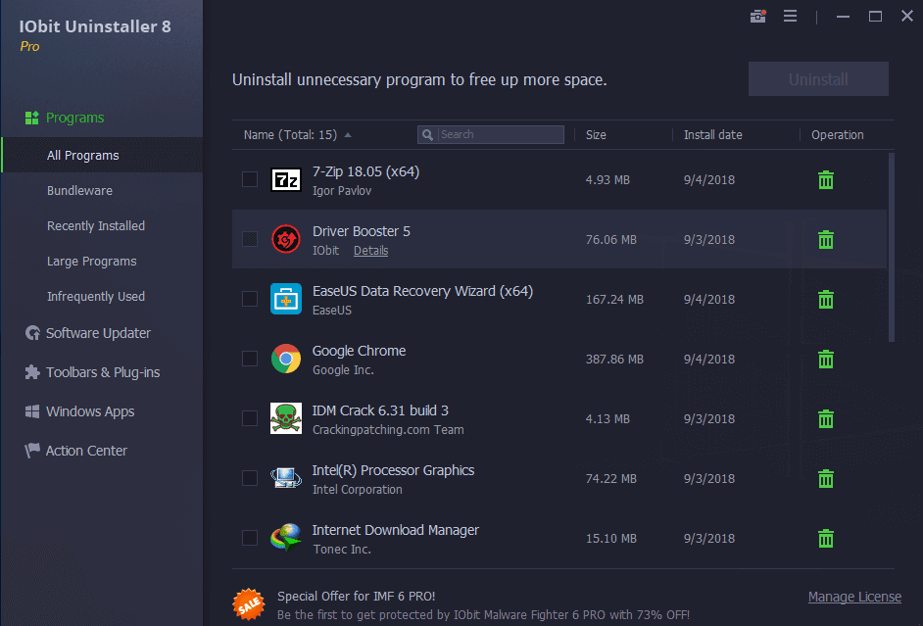The height and width of the screenshot is (626, 923).
Task: Click the Windows Apps logo icon
Action: pos(32,411)
